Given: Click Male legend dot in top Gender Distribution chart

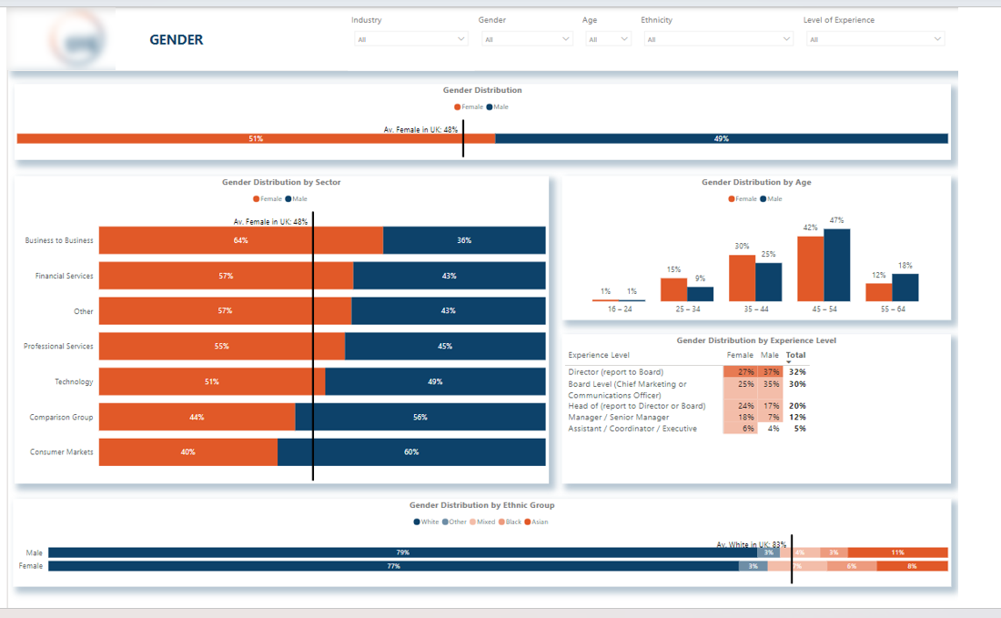Looking at the screenshot, I should pyautogui.click(x=489, y=107).
